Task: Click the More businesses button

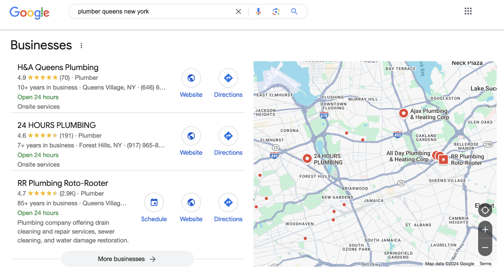Action: tap(127, 259)
